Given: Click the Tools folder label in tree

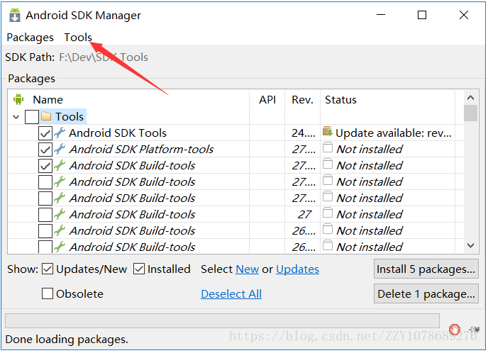Looking at the screenshot, I should click(x=70, y=117).
